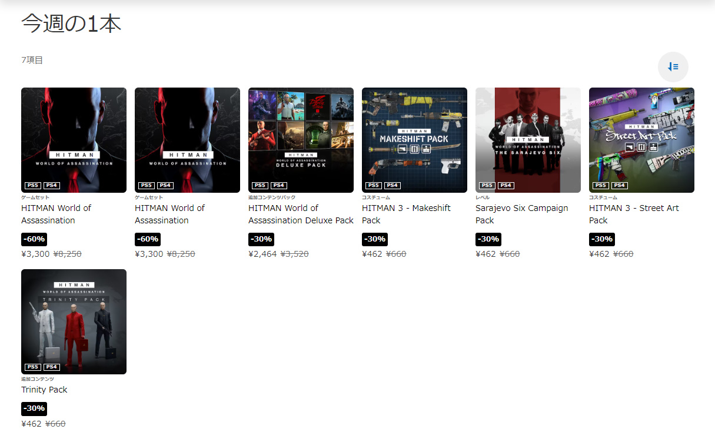This screenshot has width=715, height=429.
Task: Click the ¥462 price of Trinity Pack
Action: coord(31,424)
